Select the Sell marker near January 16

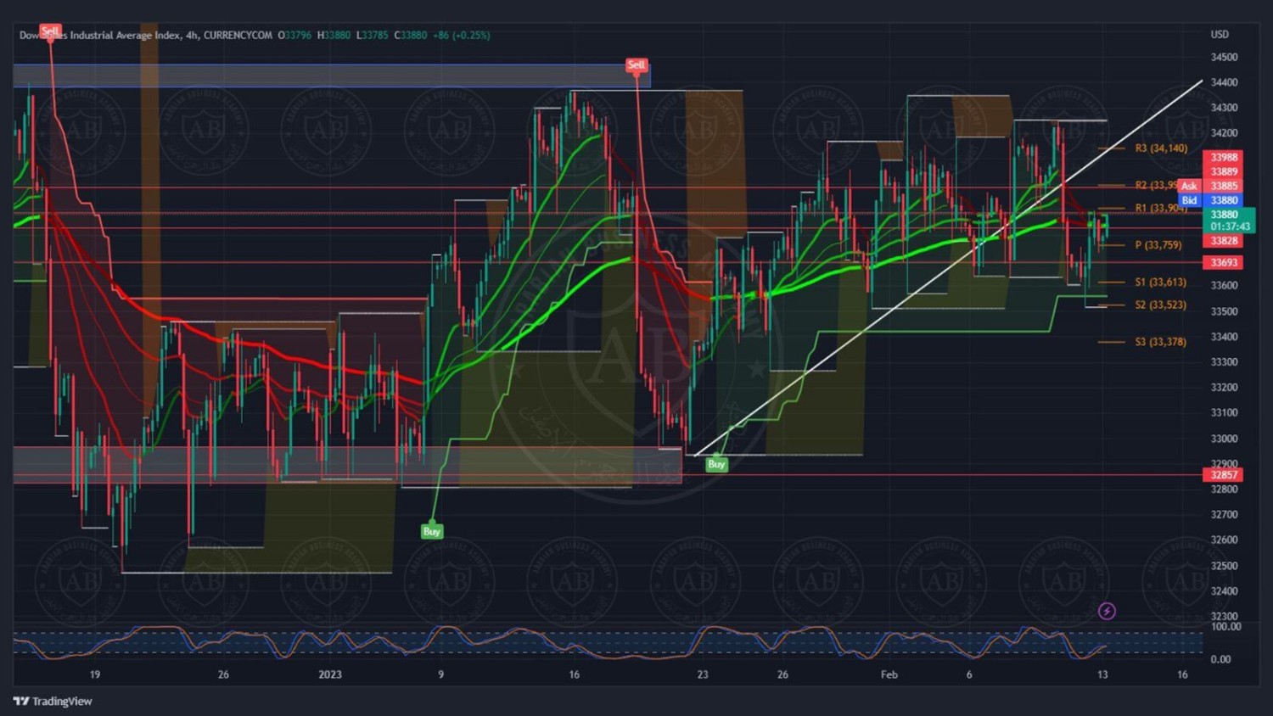coord(636,64)
